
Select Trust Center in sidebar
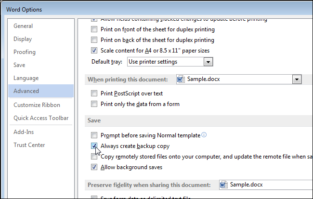tap(29, 145)
